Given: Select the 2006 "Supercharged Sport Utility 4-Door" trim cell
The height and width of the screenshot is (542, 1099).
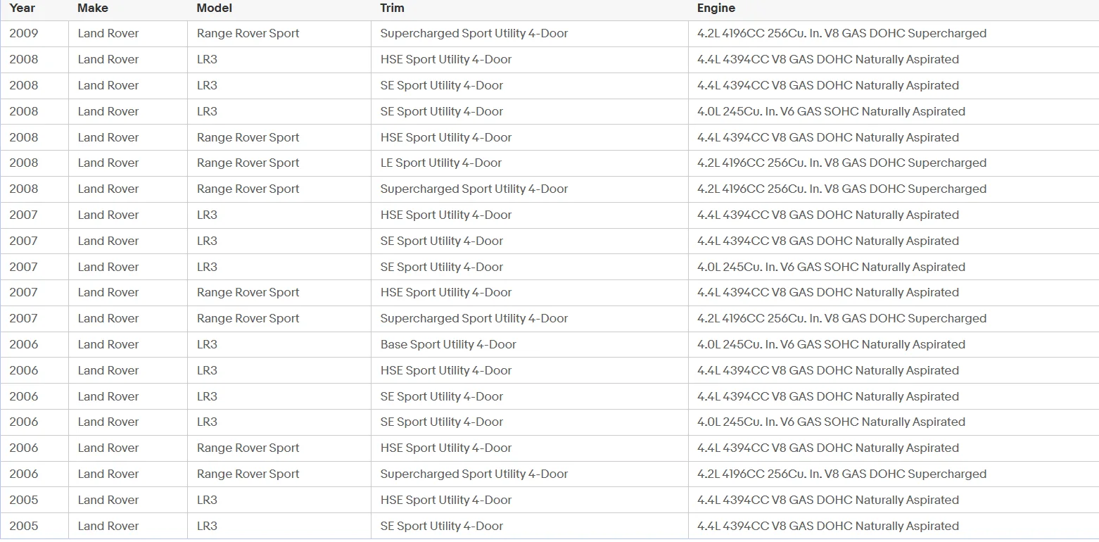Looking at the screenshot, I should click(474, 474).
